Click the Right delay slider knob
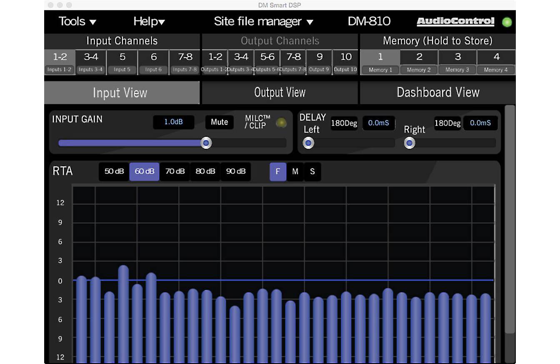 point(410,143)
